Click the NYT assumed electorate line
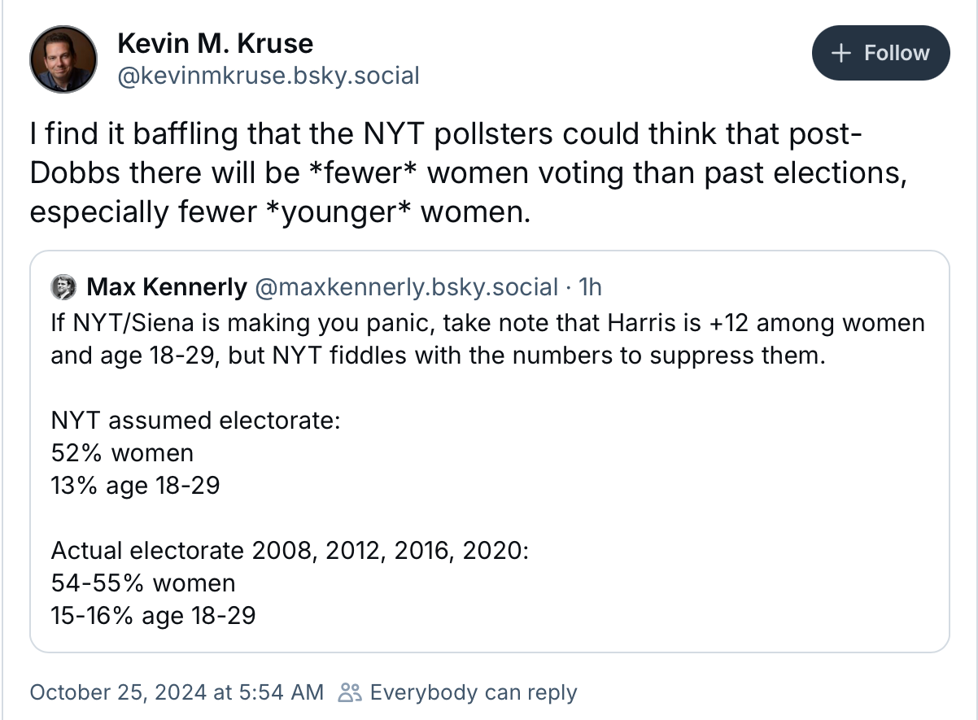 click(195, 421)
